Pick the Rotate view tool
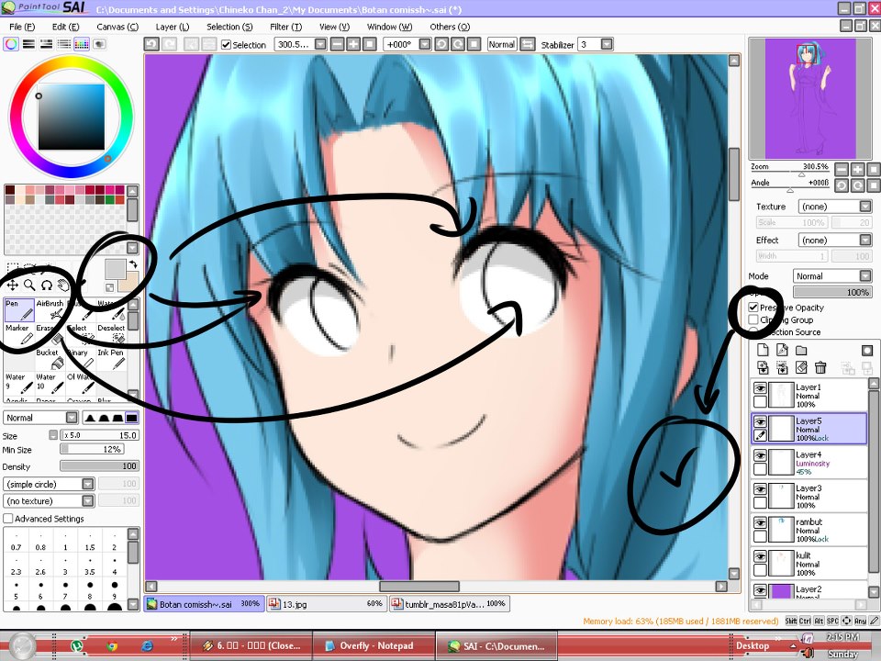 coord(46,286)
